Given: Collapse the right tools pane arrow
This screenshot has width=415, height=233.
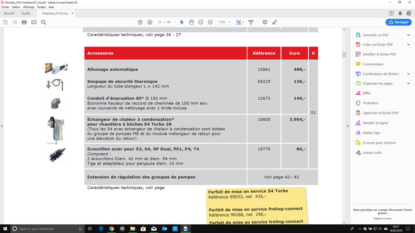Looking at the screenshot, I should [348, 126].
